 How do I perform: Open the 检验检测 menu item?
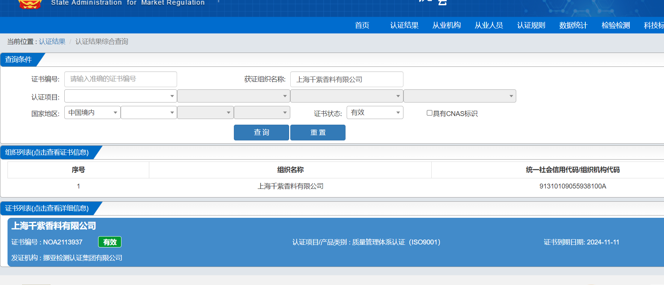[615, 25]
